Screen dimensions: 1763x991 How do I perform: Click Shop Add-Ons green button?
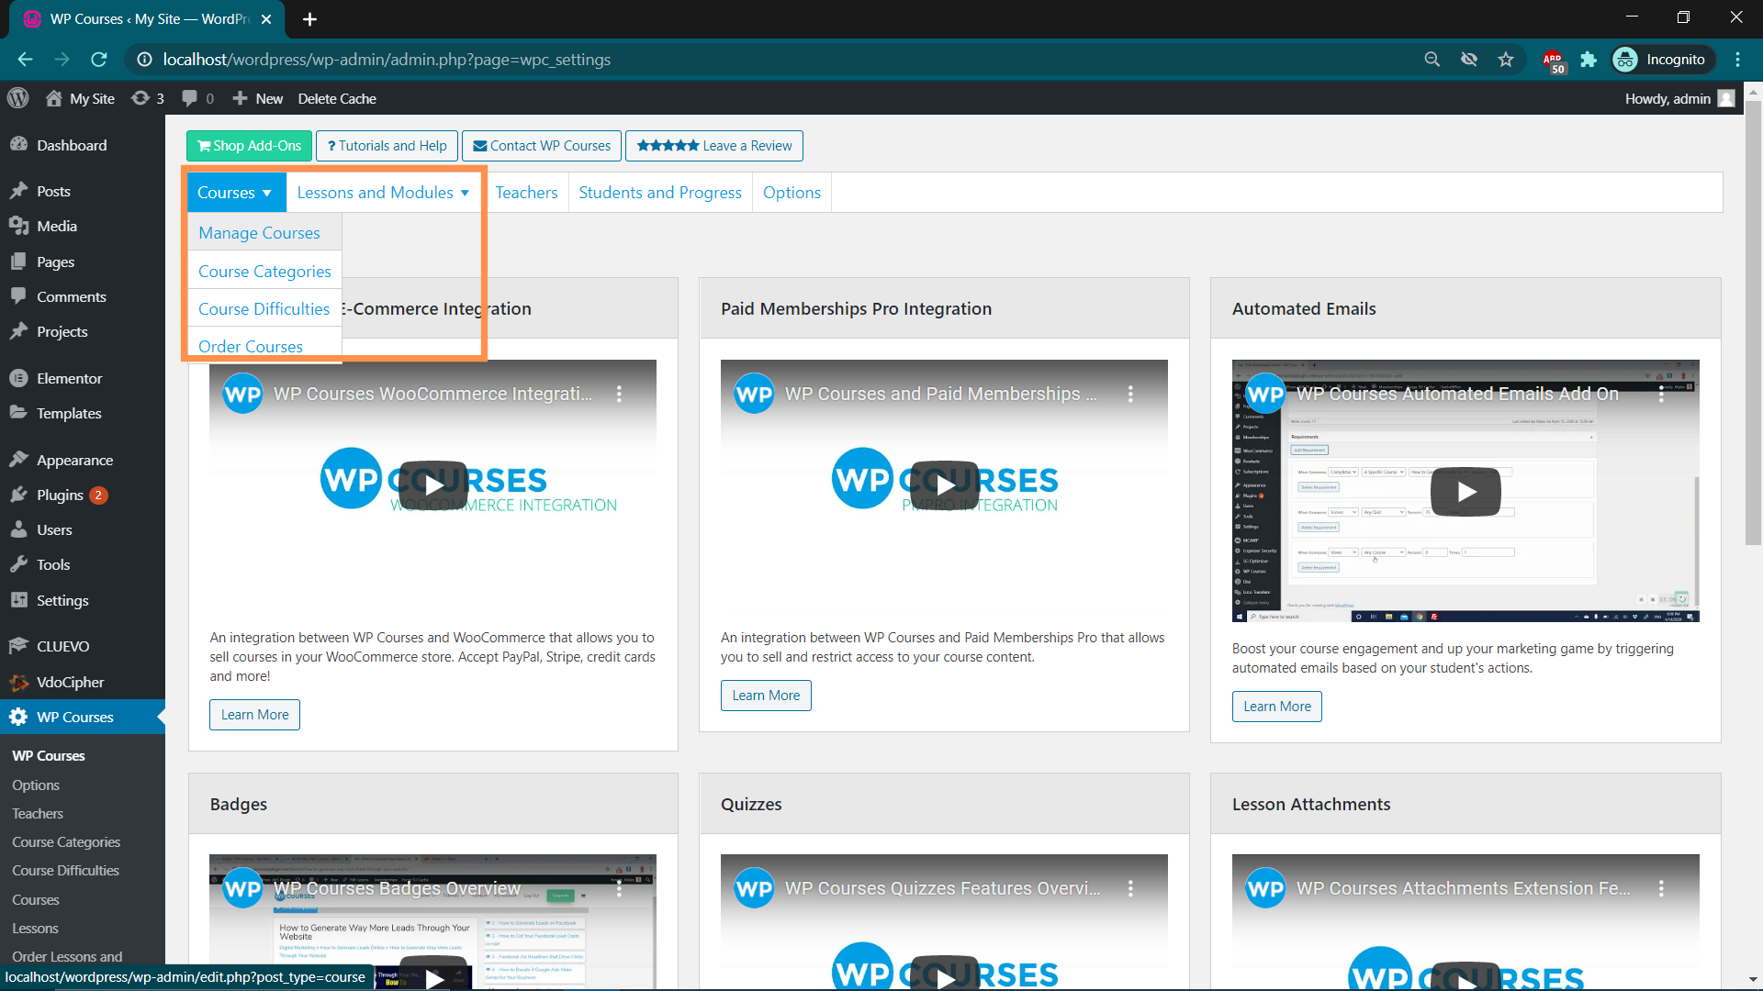[249, 146]
